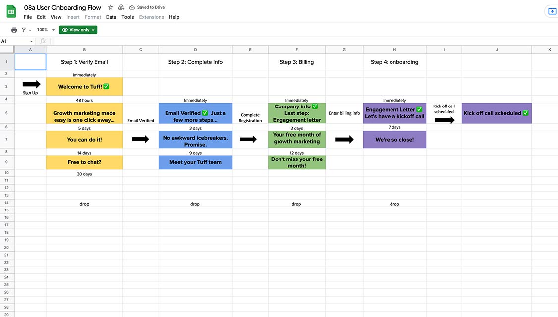Open the greyed Format menu
Viewport: 558px width, 317px height.
(93, 17)
